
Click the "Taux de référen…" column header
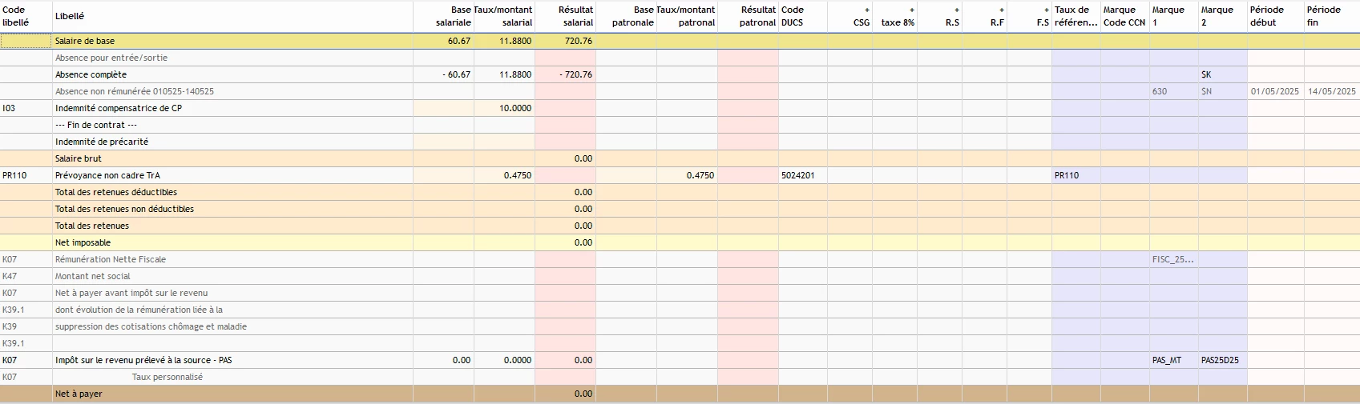(x=1076, y=16)
